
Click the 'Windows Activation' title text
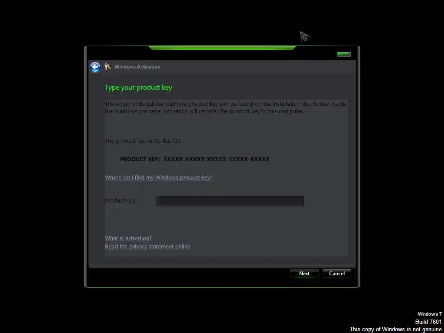point(137,67)
